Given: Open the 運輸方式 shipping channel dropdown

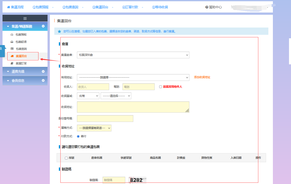Looking at the screenshot, I should 94,128.
